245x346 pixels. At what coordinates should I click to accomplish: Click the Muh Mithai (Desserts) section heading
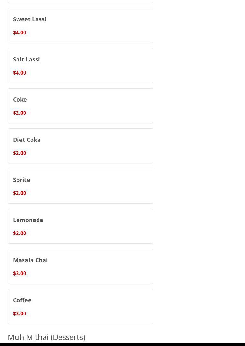46,337
